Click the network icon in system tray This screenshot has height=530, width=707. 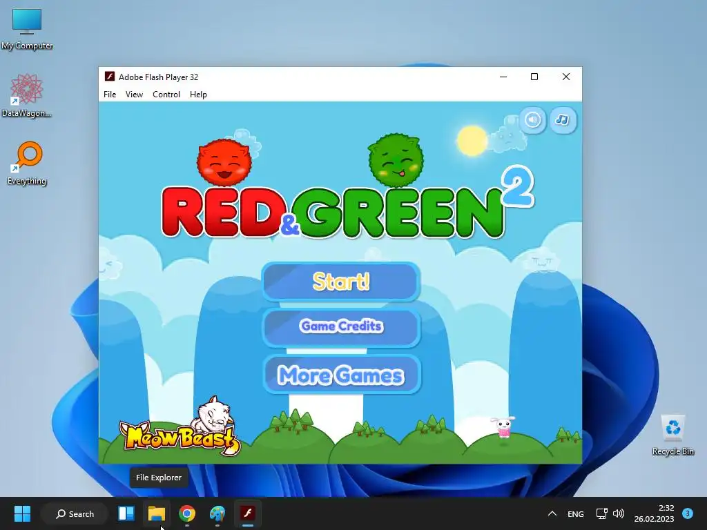click(x=601, y=513)
